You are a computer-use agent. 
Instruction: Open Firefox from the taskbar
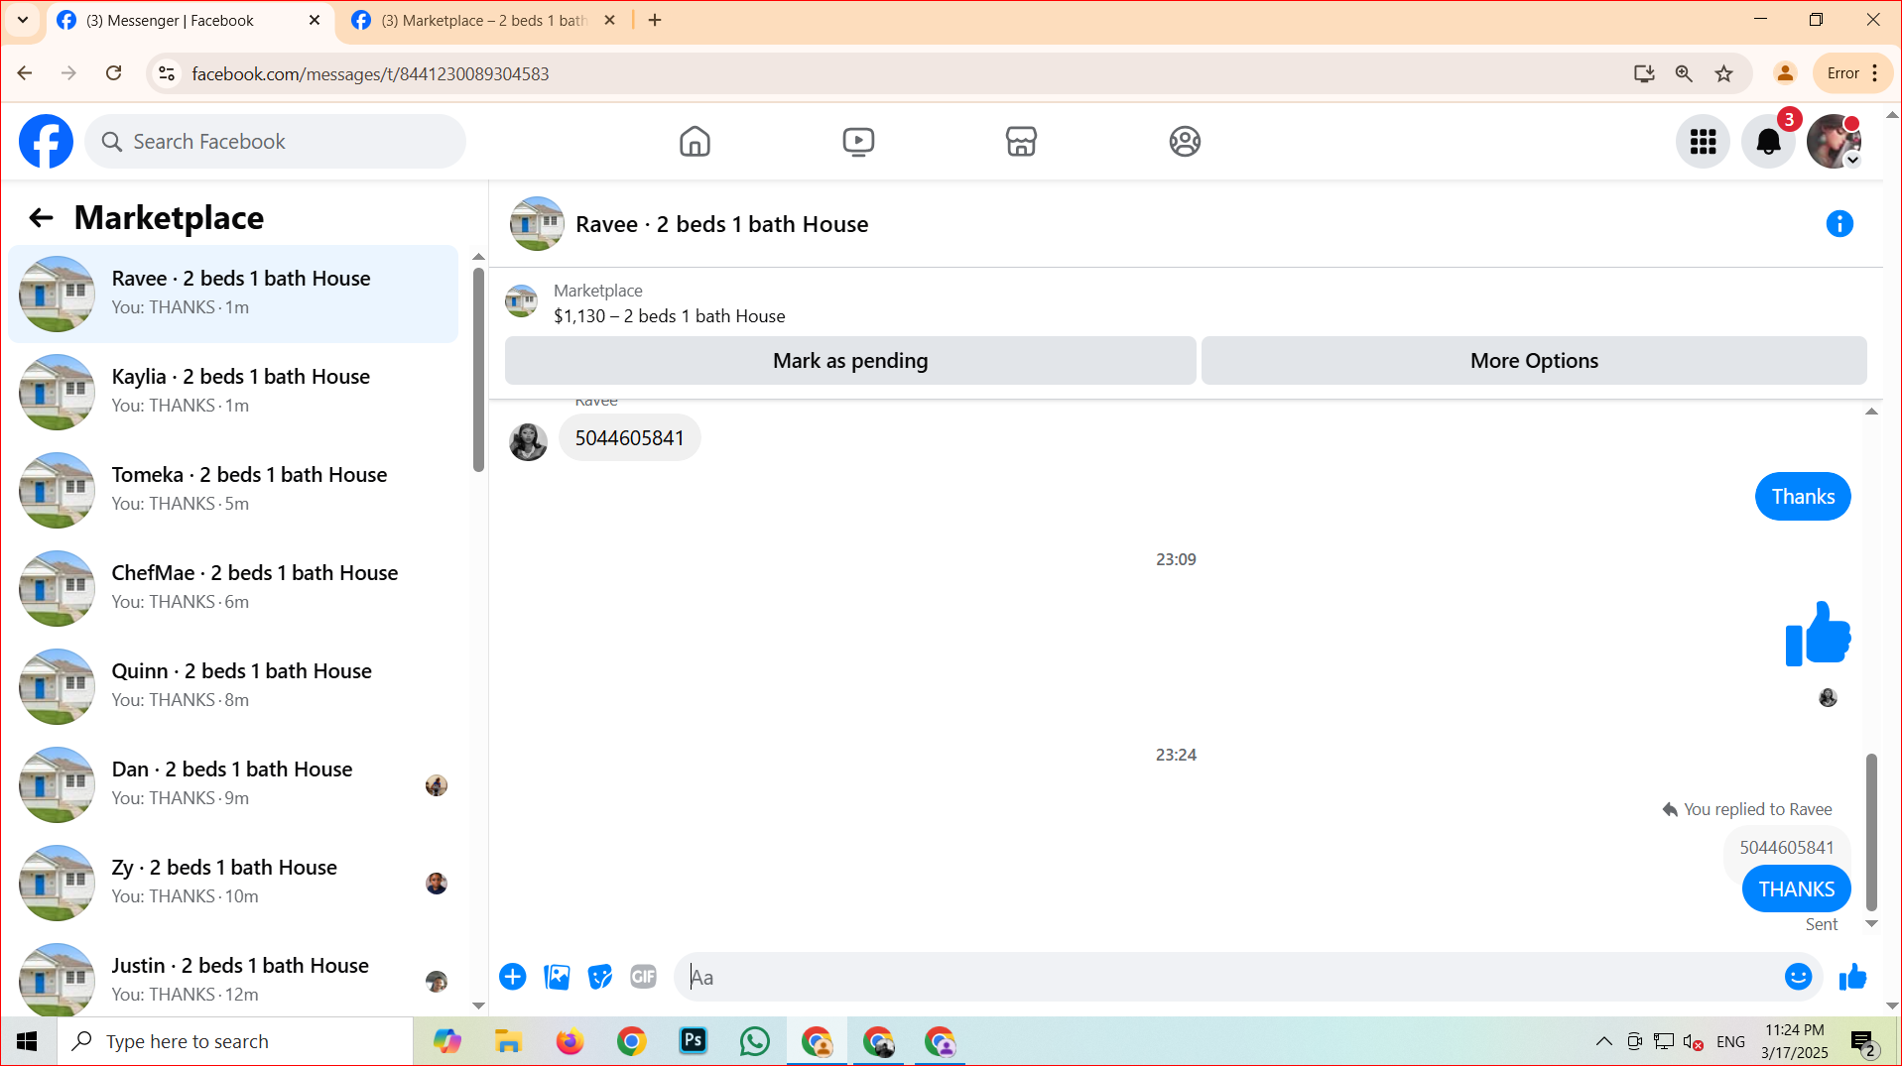coord(570,1041)
